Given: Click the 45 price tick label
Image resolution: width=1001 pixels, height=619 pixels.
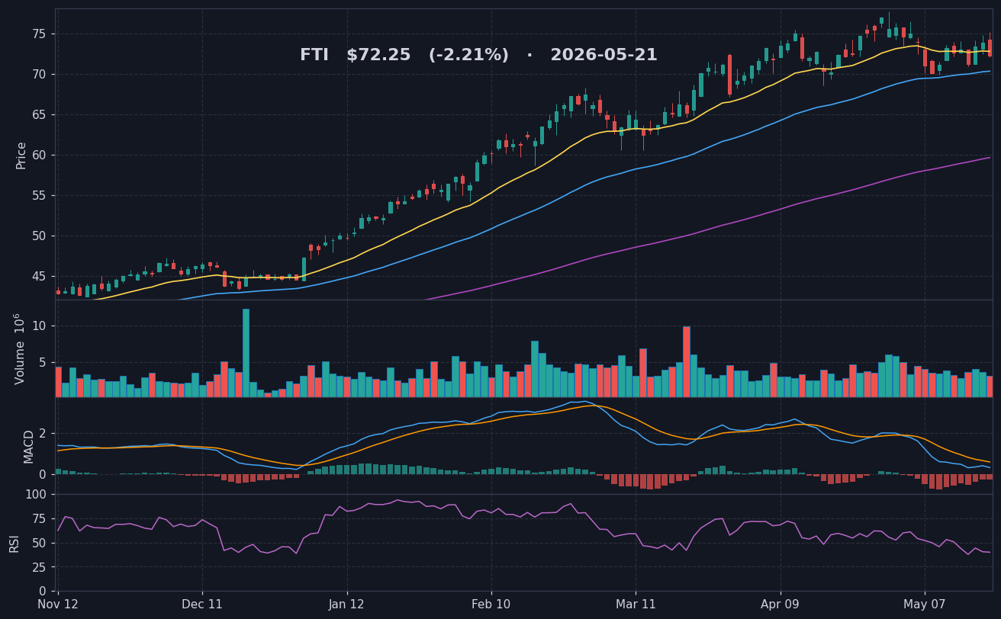Looking at the screenshot, I should point(39,277).
